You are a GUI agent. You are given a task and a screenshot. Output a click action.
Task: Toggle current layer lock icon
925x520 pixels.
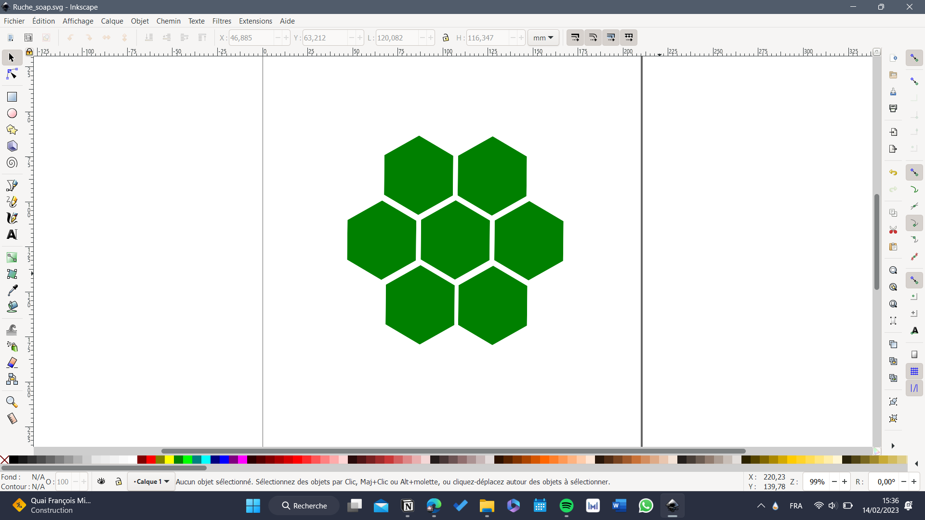[x=119, y=481]
